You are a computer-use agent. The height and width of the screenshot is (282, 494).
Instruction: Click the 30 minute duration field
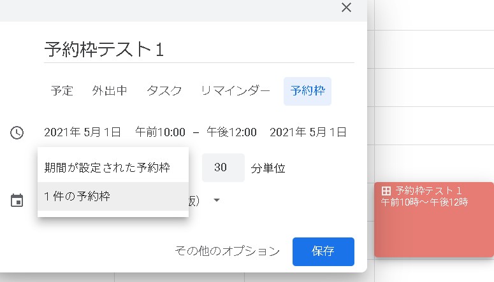[x=222, y=168]
